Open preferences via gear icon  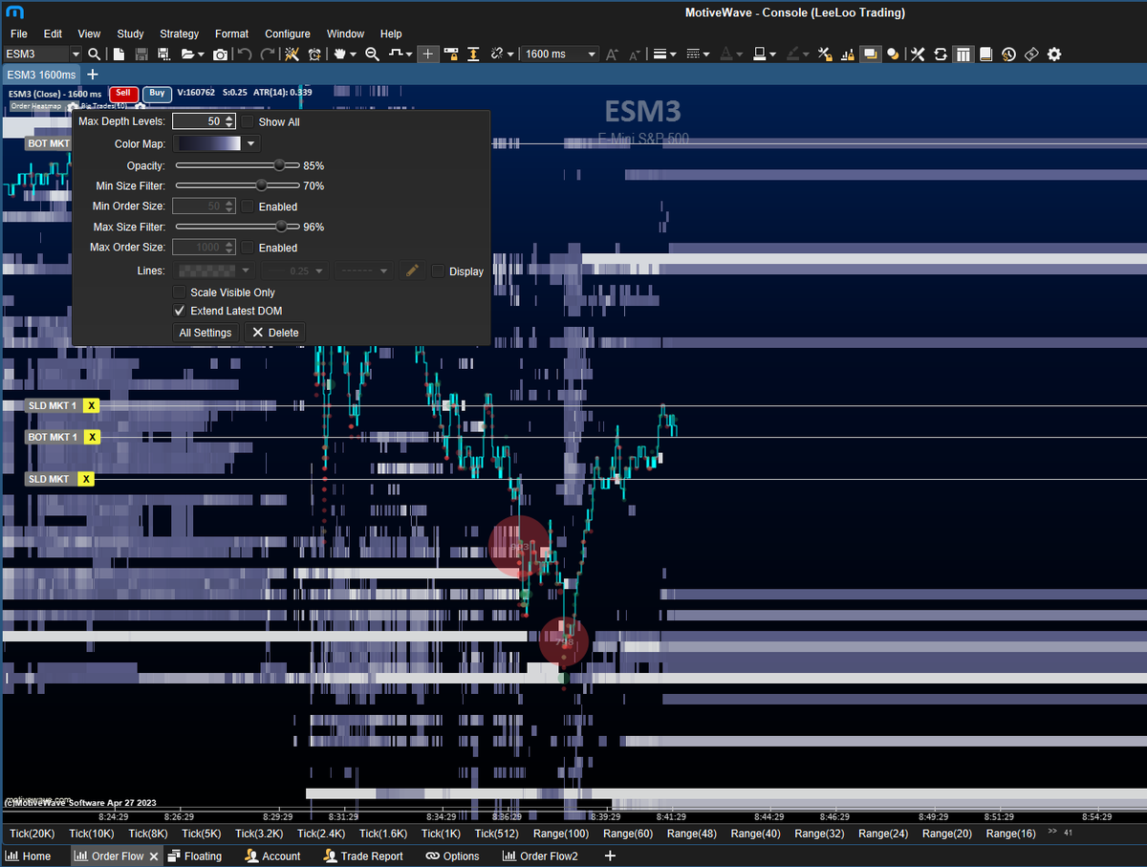[x=1054, y=54]
